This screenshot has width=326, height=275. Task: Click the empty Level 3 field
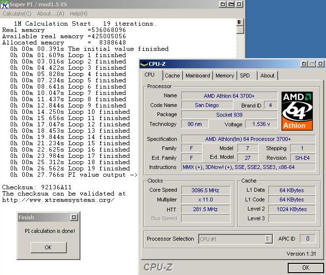(x=292, y=218)
